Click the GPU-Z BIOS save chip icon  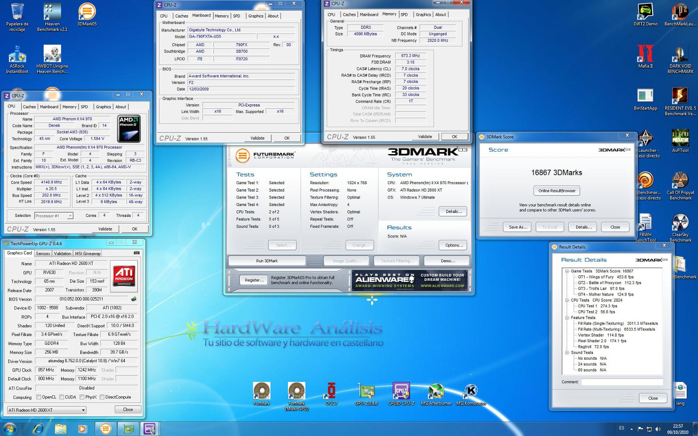[x=133, y=299]
